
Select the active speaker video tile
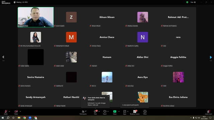(x=36, y=17)
